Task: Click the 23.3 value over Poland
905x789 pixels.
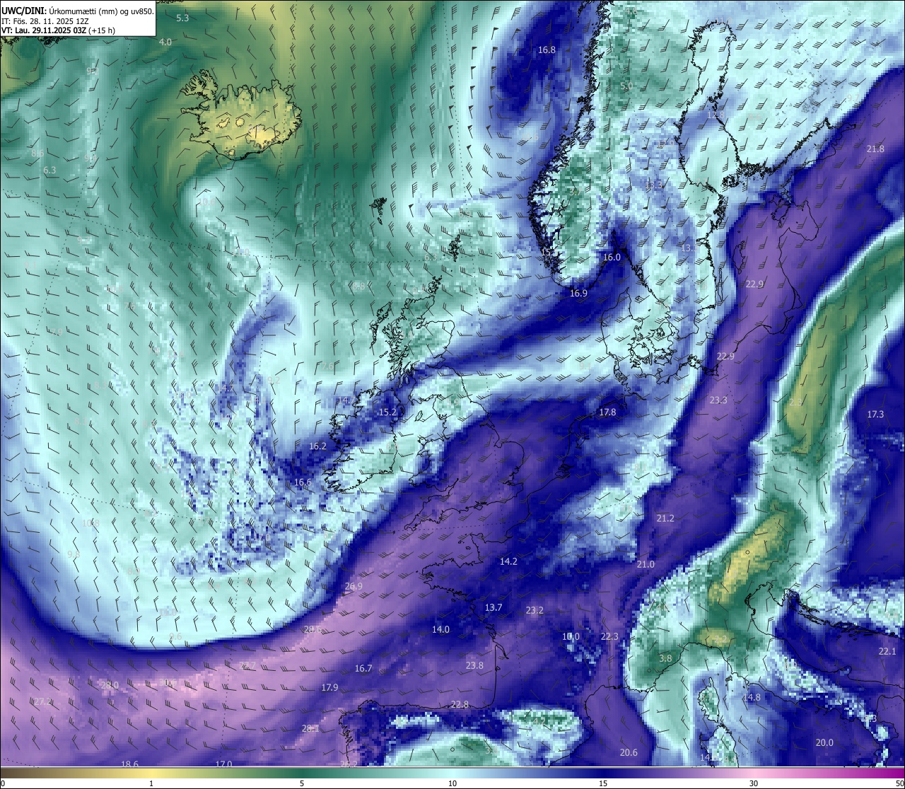Action: (718, 401)
